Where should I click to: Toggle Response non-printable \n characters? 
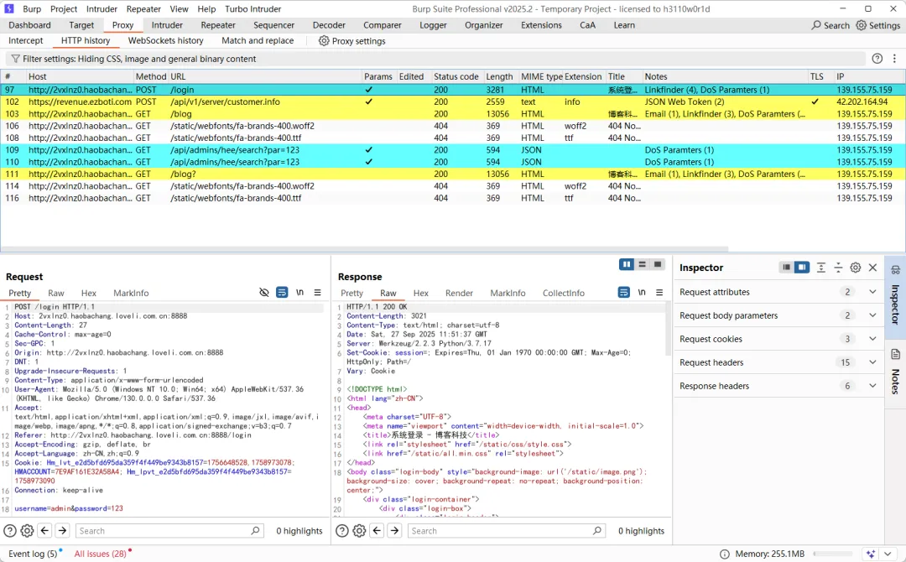point(642,292)
